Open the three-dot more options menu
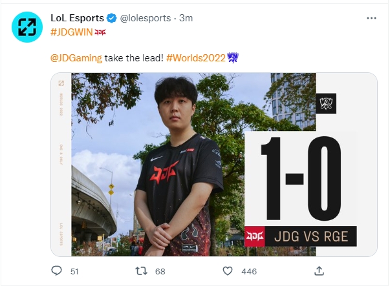Image resolution: width=390 pixels, height=286 pixels. pyautogui.click(x=371, y=18)
